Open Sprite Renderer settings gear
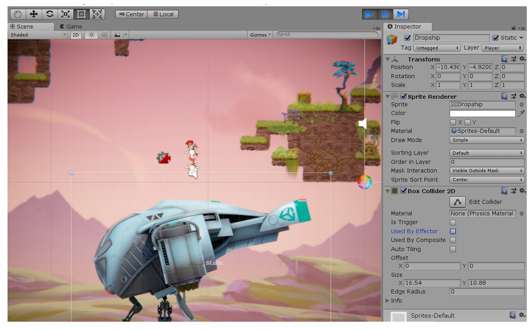This screenshot has height=330, width=532. 522,96
